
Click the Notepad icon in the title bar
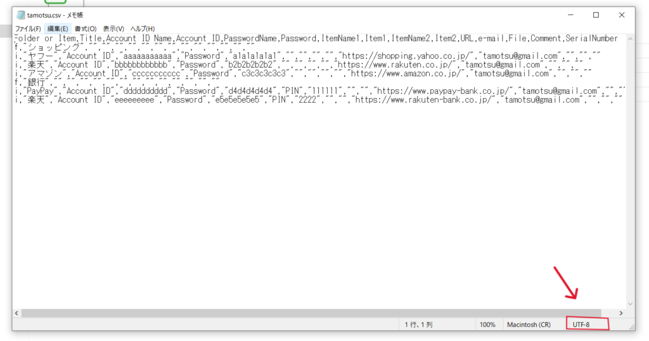click(21, 15)
